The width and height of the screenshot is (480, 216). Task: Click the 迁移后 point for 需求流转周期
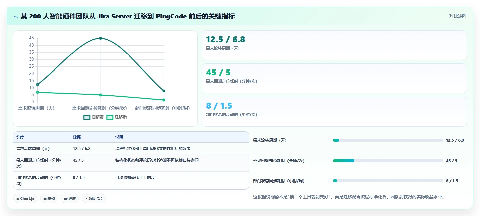pos(37,92)
